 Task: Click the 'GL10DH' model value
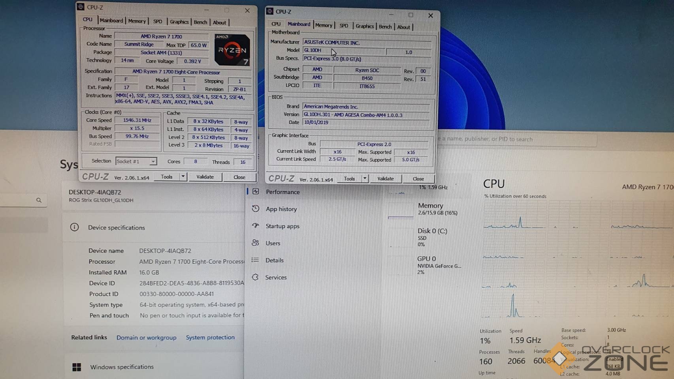pos(344,50)
